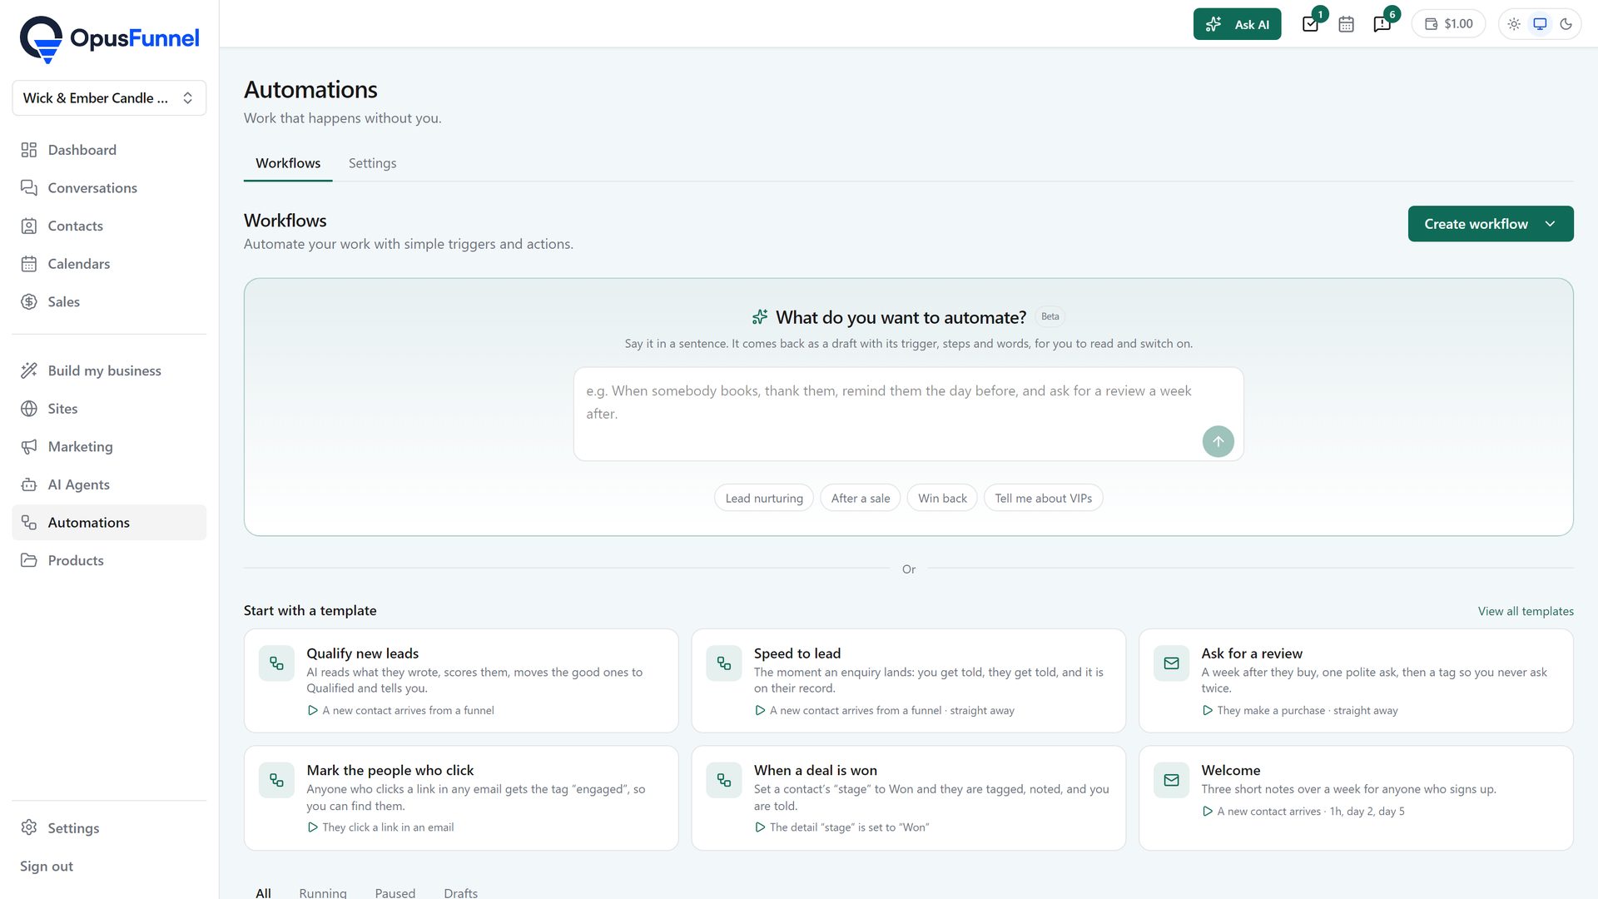Select the Workflows tab
The width and height of the screenshot is (1598, 899).
288,163
